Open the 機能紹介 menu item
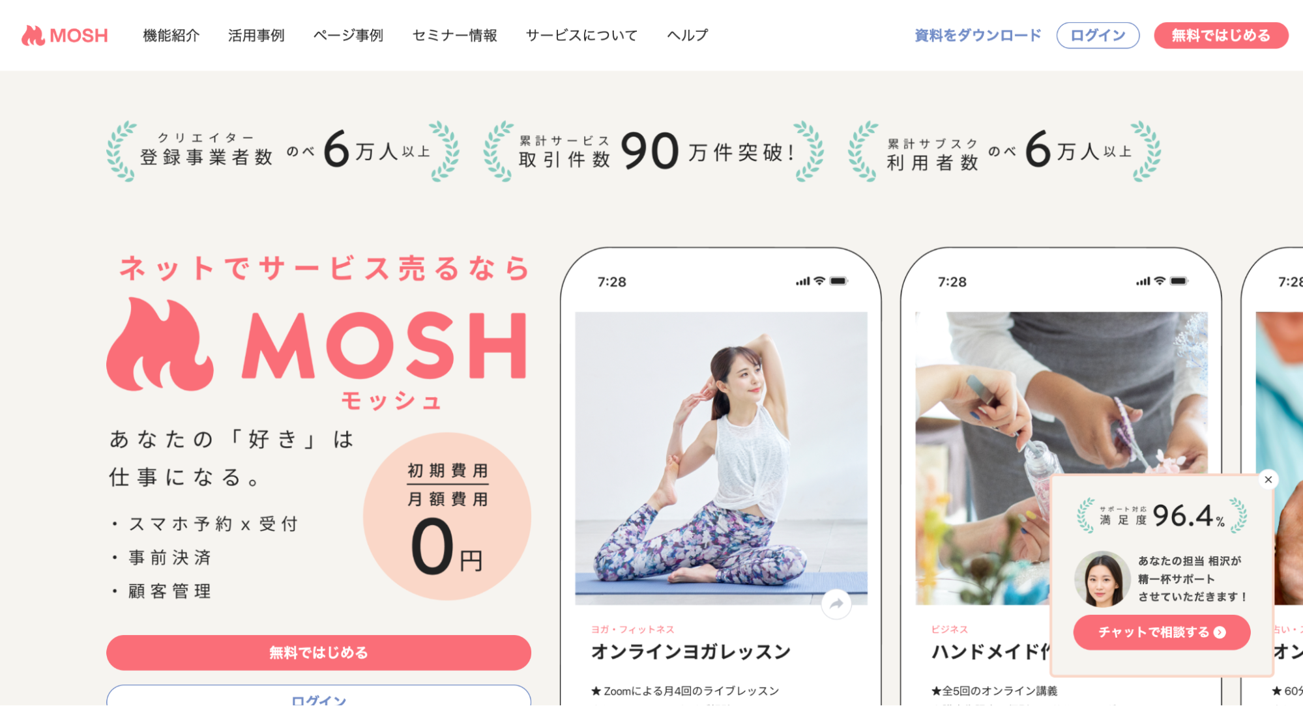Viewport: 1303px width, 706px height. (x=171, y=35)
